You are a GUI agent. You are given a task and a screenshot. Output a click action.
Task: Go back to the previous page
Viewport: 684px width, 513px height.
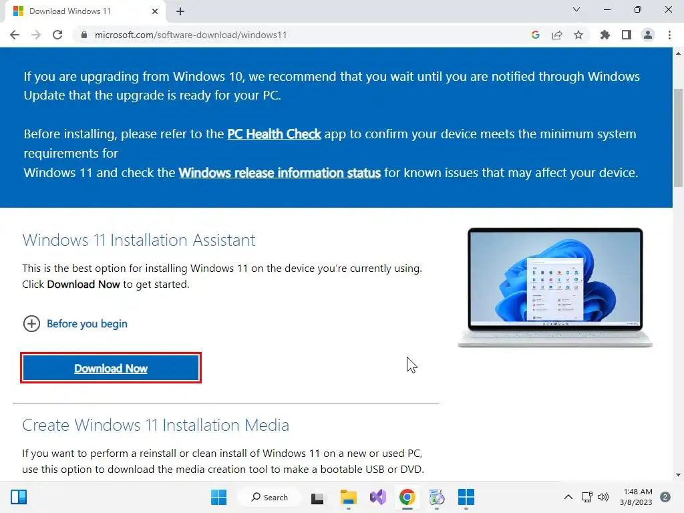tap(15, 35)
